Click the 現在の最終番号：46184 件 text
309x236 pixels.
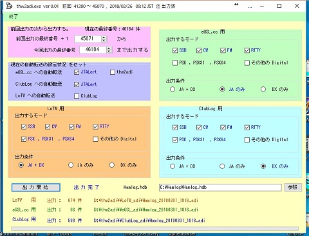[x=113, y=29]
